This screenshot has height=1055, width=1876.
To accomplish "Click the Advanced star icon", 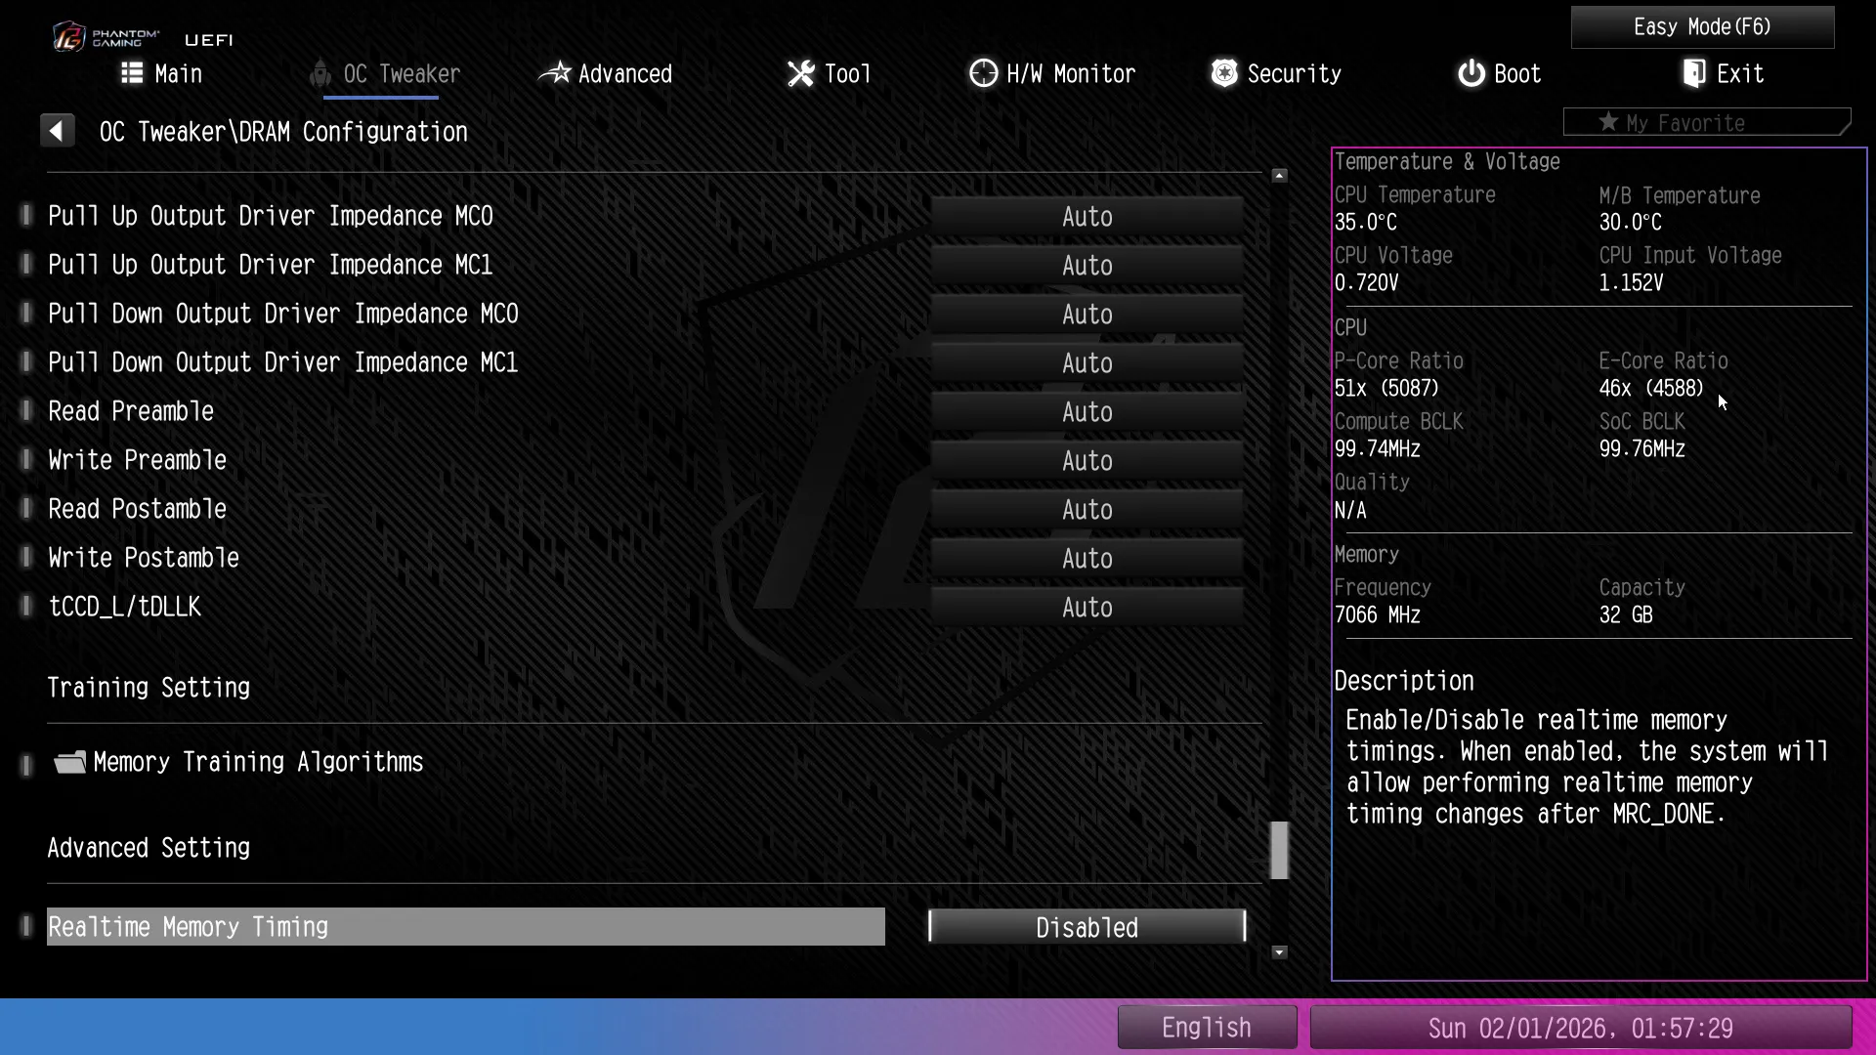I will (x=555, y=73).
